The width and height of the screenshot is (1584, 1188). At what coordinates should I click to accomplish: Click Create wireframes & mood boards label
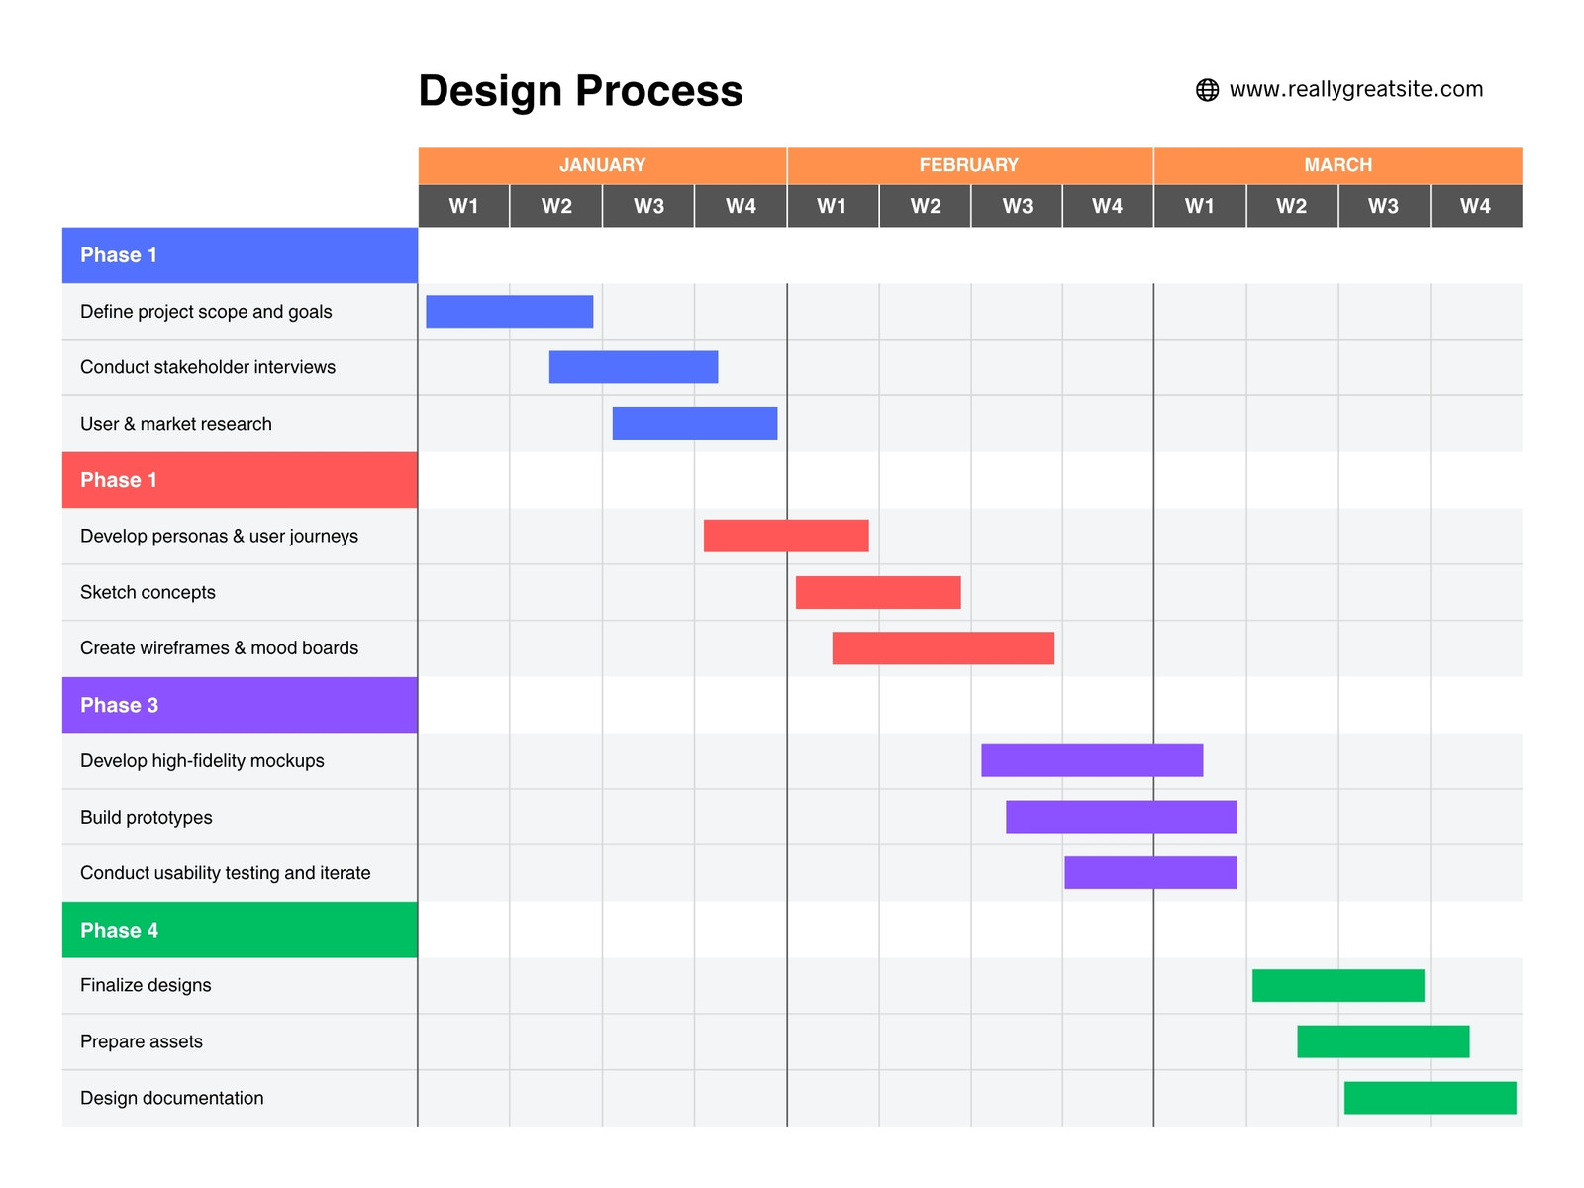click(220, 648)
